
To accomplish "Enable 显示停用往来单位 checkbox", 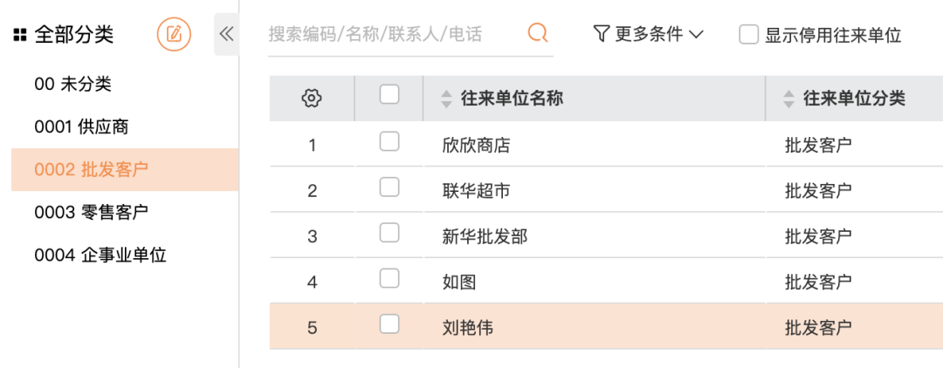I will [x=748, y=35].
